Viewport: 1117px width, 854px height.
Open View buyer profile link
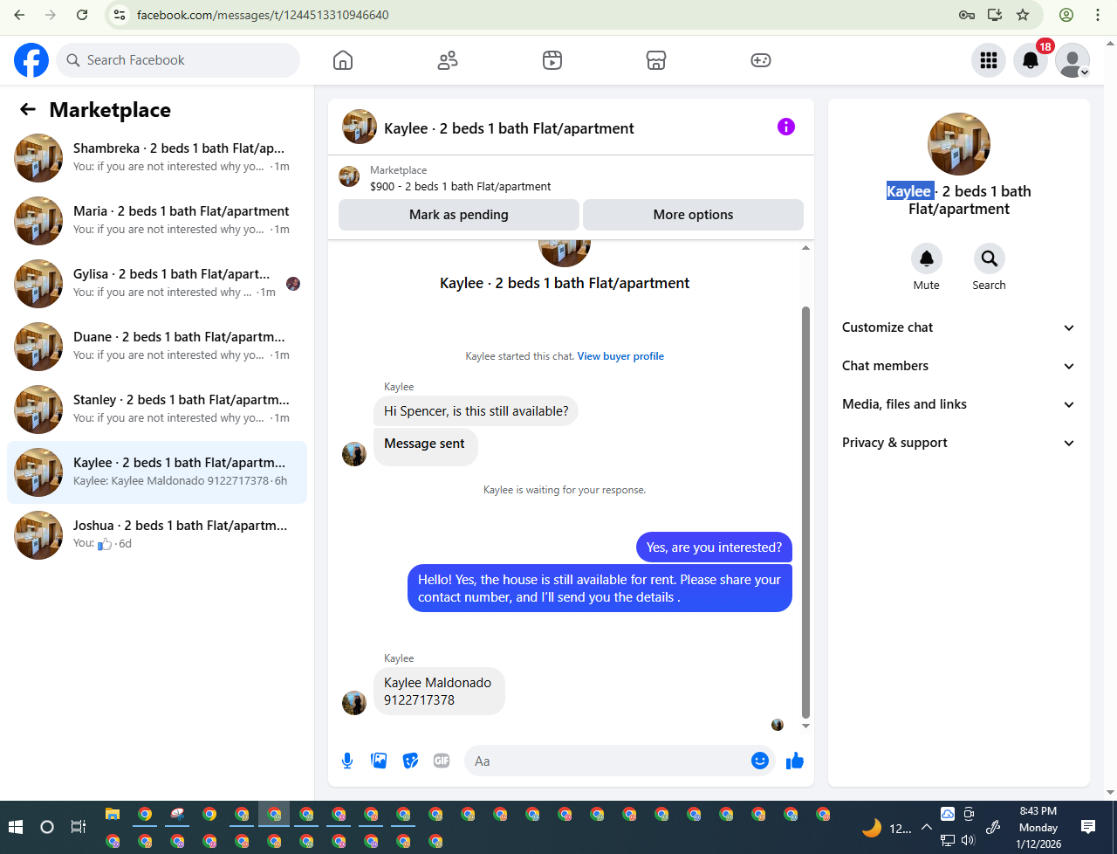coord(620,356)
